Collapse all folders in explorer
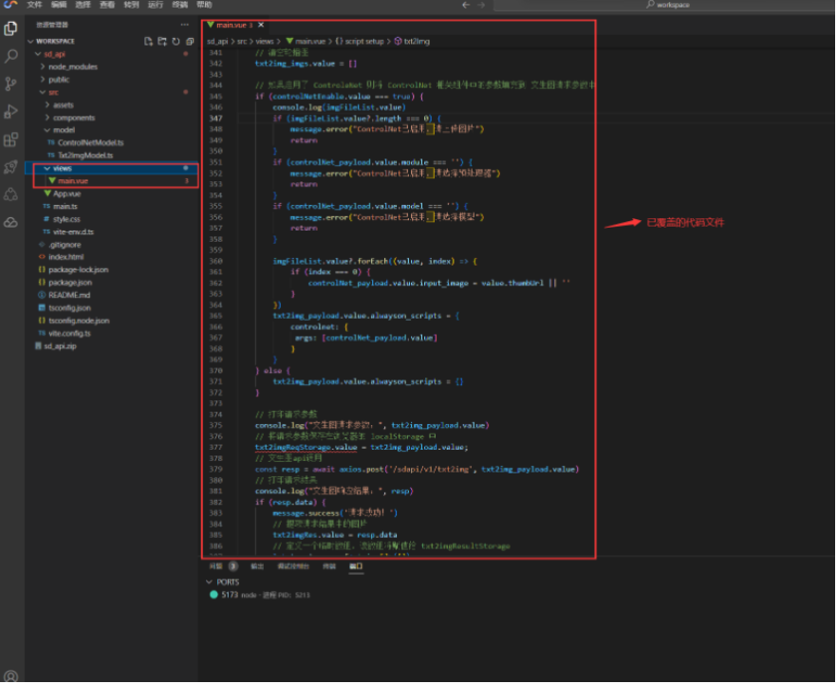The image size is (837, 684). pyautogui.click(x=190, y=41)
